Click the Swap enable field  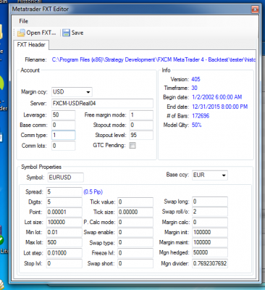tap(135, 232)
